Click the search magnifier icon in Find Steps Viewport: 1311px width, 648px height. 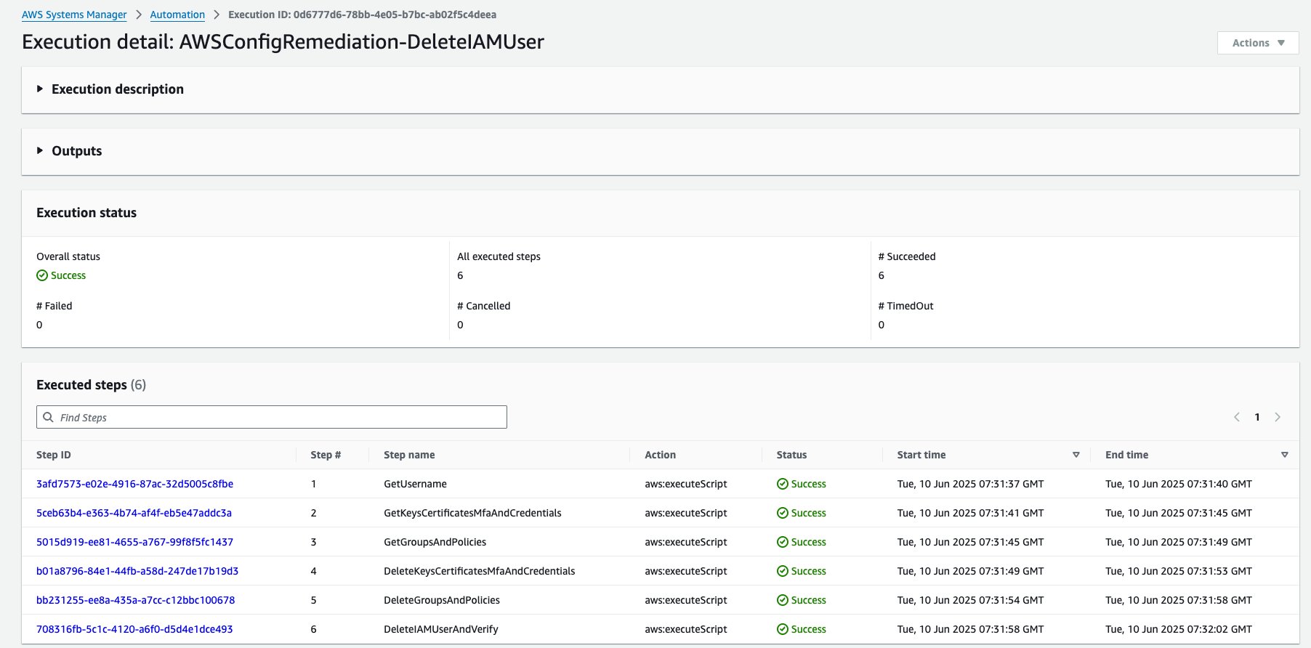click(x=48, y=417)
